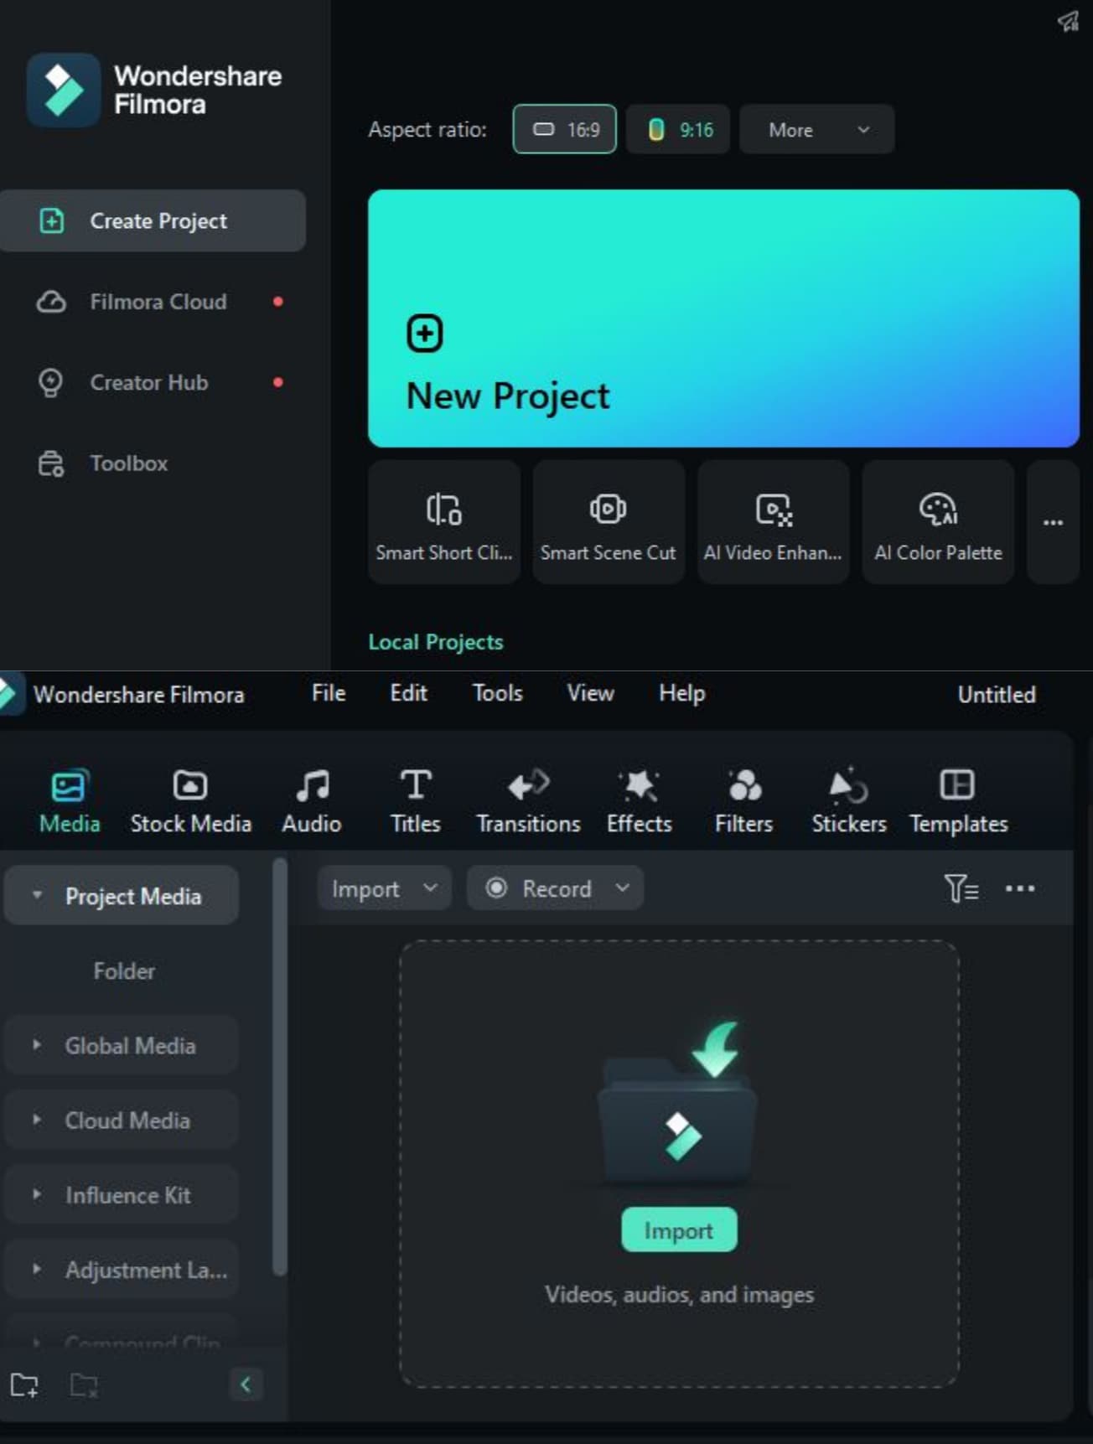Open the View menu

click(x=590, y=693)
